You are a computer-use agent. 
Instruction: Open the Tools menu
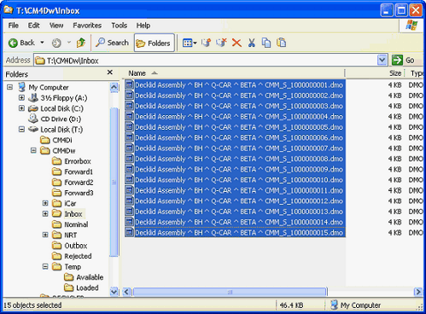pos(119,26)
